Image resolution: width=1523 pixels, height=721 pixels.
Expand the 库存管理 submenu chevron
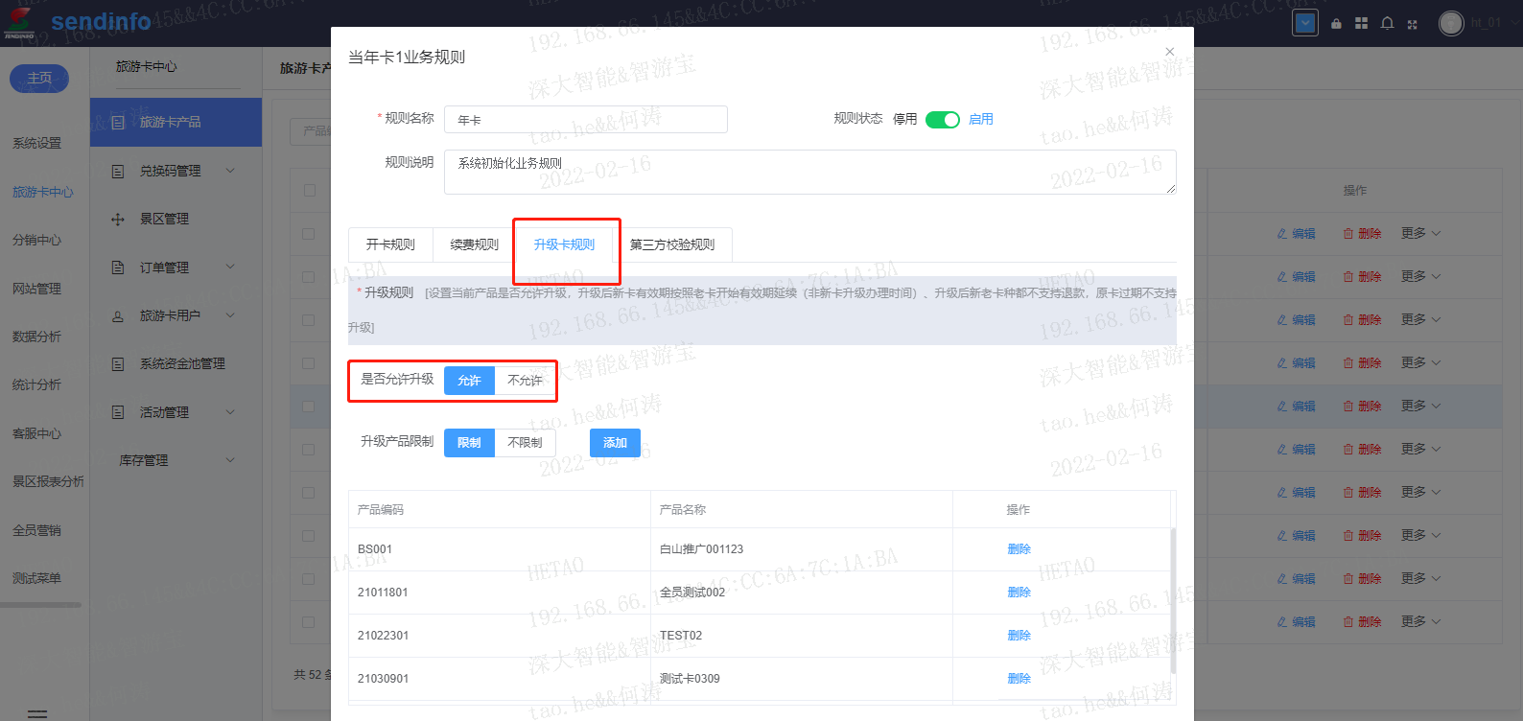(x=230, y=460)
